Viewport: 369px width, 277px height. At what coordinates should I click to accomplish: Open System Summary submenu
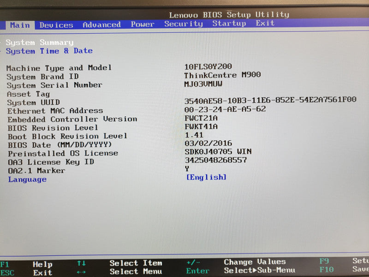click(40, 42)
